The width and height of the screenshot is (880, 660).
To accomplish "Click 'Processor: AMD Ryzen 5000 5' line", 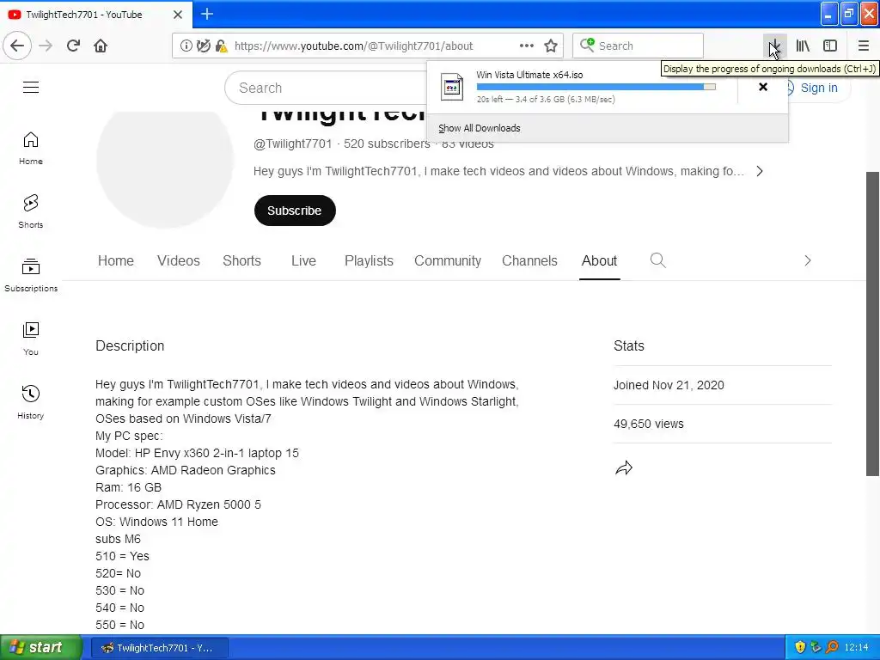I will pyautogui.click(x=178, y=504).
